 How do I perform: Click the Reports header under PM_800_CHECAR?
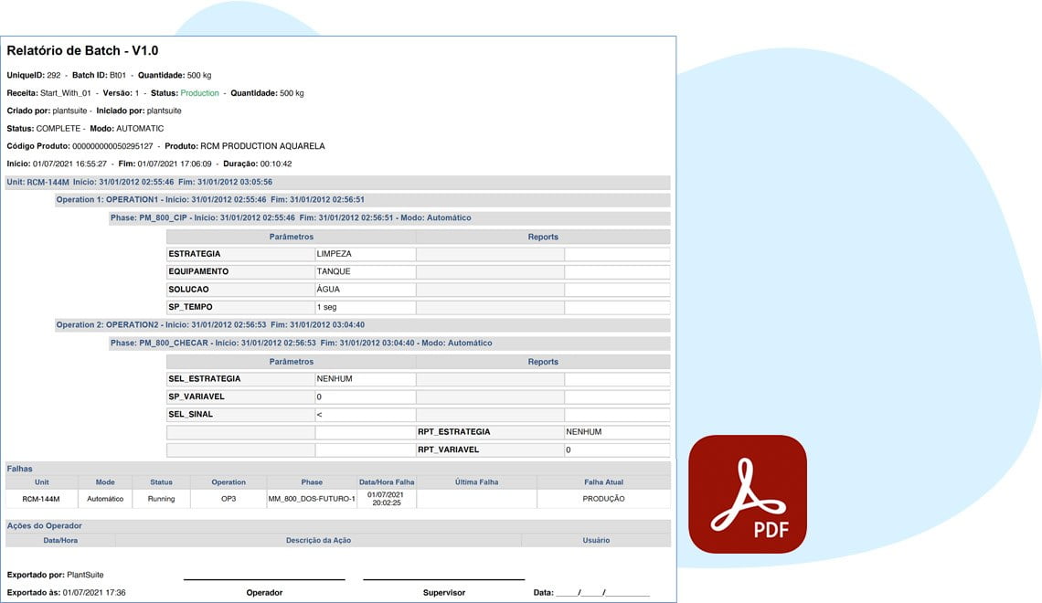[x=543, y=362]
